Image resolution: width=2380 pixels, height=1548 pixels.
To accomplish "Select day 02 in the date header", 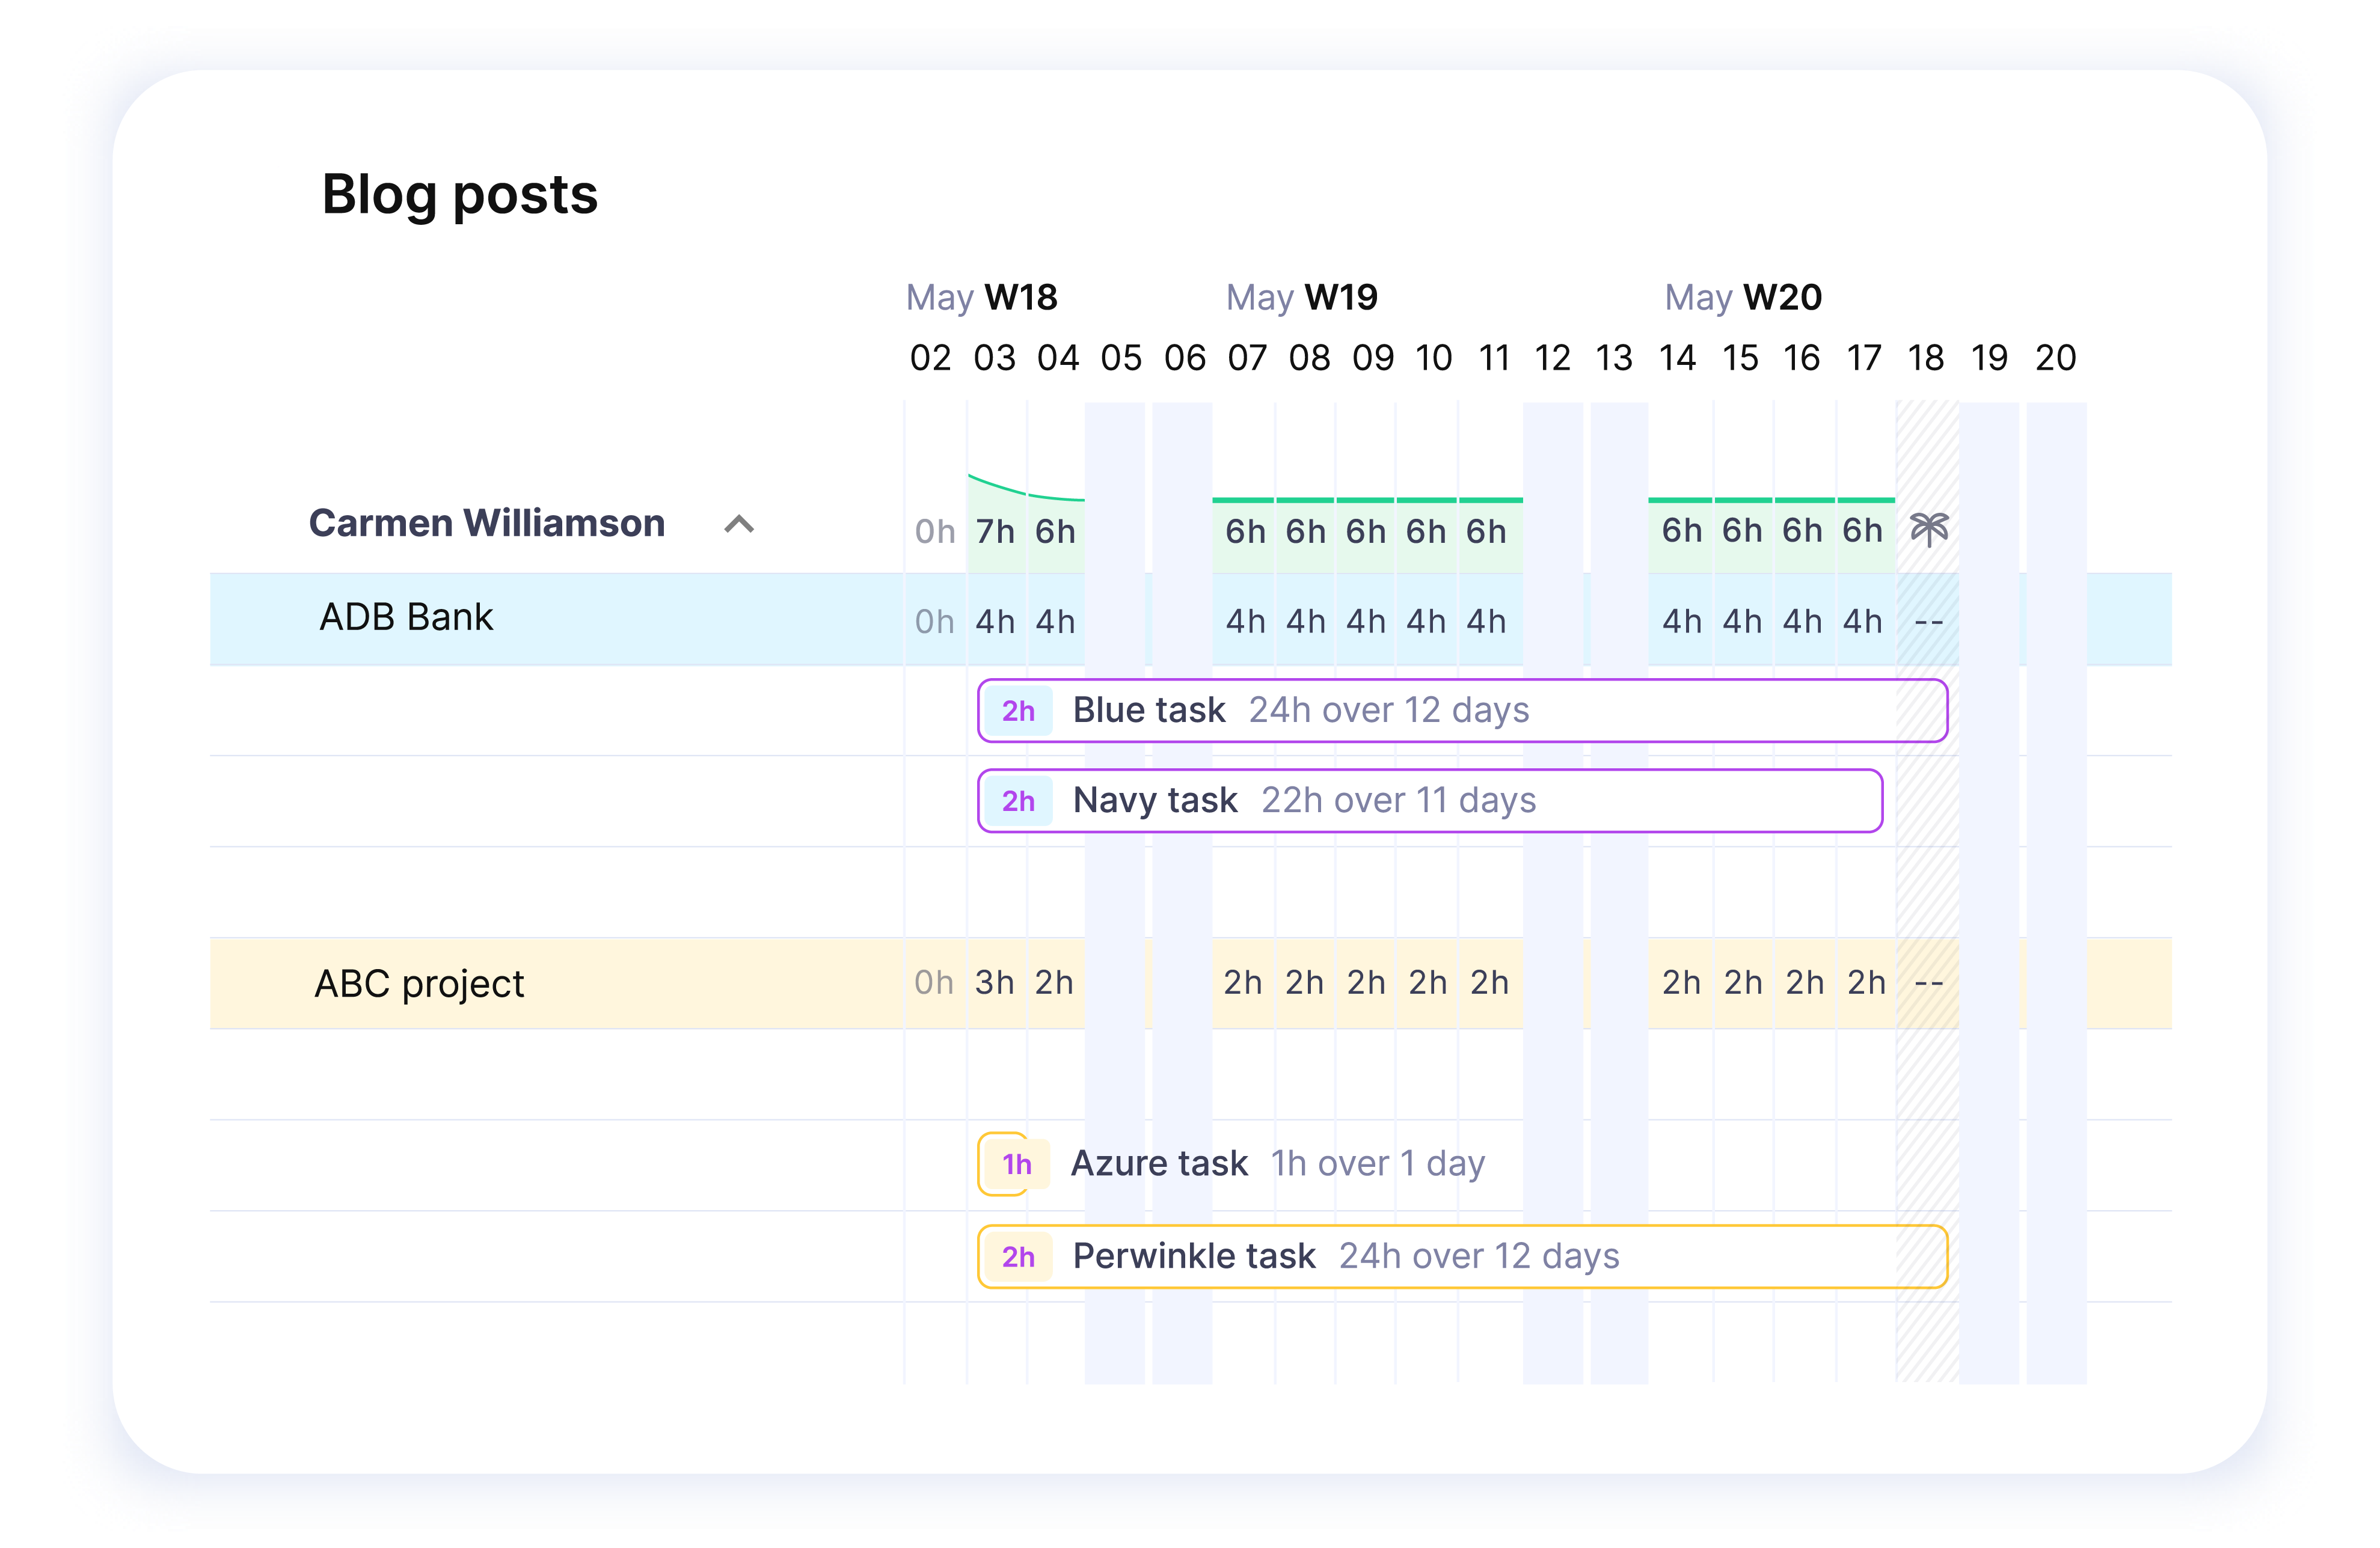I will pos(930,358).
